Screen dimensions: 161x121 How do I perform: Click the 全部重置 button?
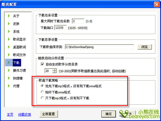click(49, 114)
